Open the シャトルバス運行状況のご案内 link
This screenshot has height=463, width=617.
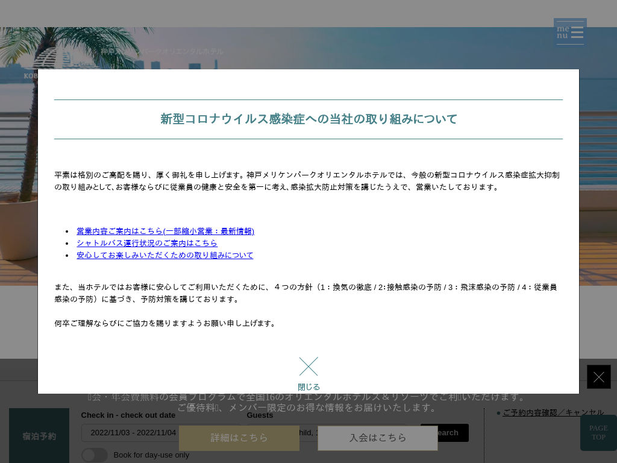click(x=147, y=244)
